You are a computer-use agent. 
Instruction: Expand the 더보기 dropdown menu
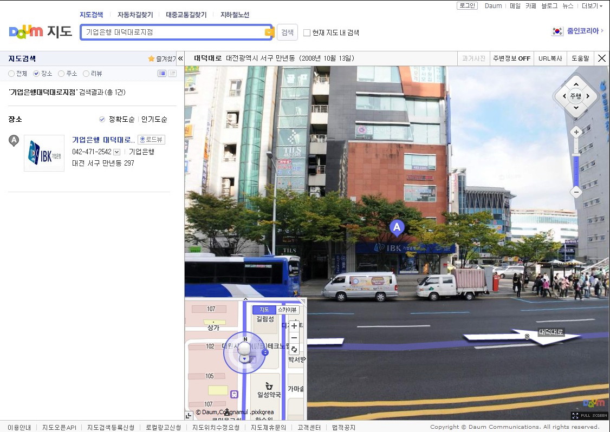(592, 6)
